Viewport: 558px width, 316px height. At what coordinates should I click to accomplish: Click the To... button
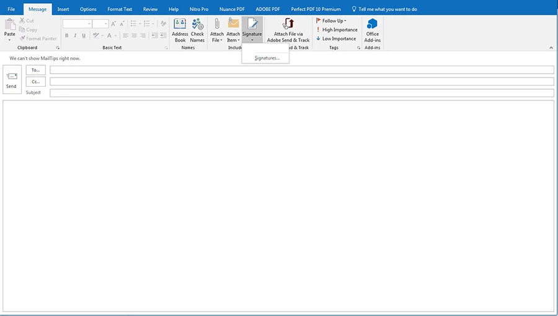coord(35,70)
